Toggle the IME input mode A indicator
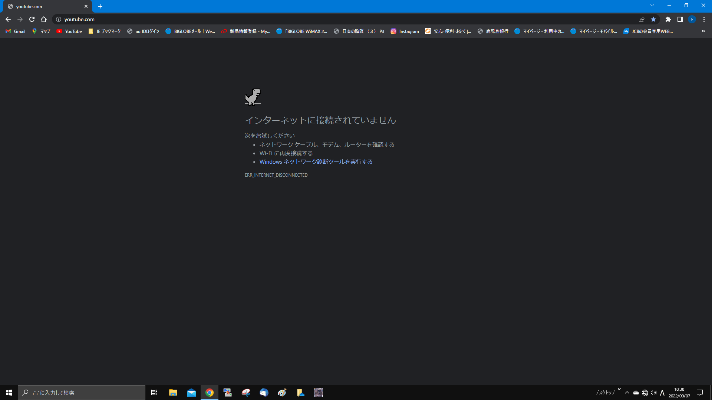The height and width of the screenshot is (400, 712). pyautogui.click(x=662, y=393)
